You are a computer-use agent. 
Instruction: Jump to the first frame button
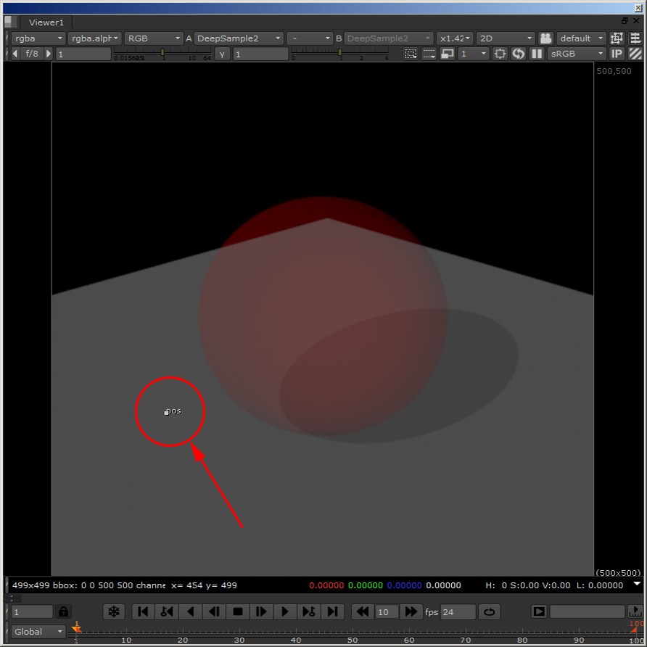[x=143, y=611]
